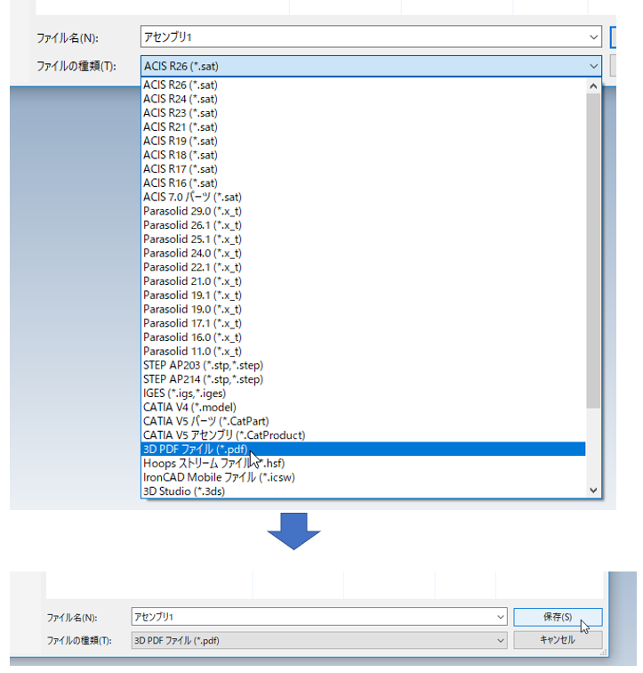The height and width of the screenshot is (673, 643).
Task: Pick Parasolid 25.1 (*.x_t) entry
Action: pos(363,239)
